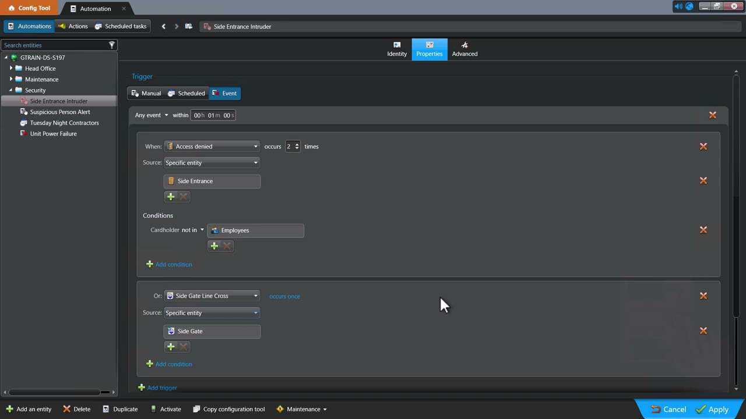This screenshot has width=746, height=419.
Task: Remove the Cardholder condition
Action: point(703,230)
